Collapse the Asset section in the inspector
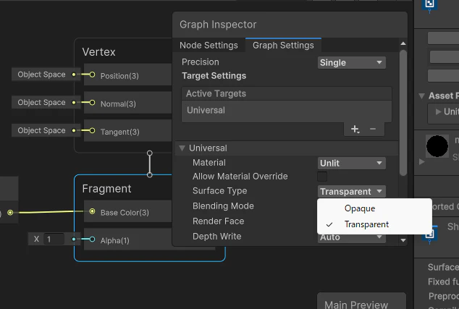The image size is (459, 309). pyautogui.click(x=421, y=96)
